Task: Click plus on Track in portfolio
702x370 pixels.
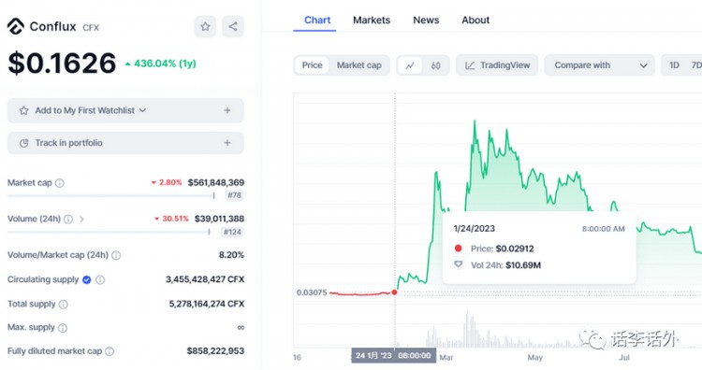Action: tap(227, 143)
